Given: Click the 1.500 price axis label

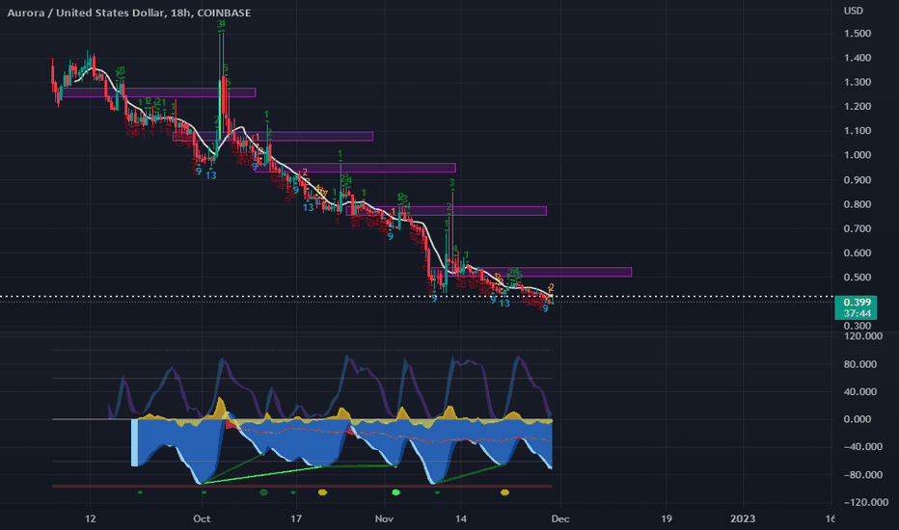Looking at the screenshot, I should point(858,33).
